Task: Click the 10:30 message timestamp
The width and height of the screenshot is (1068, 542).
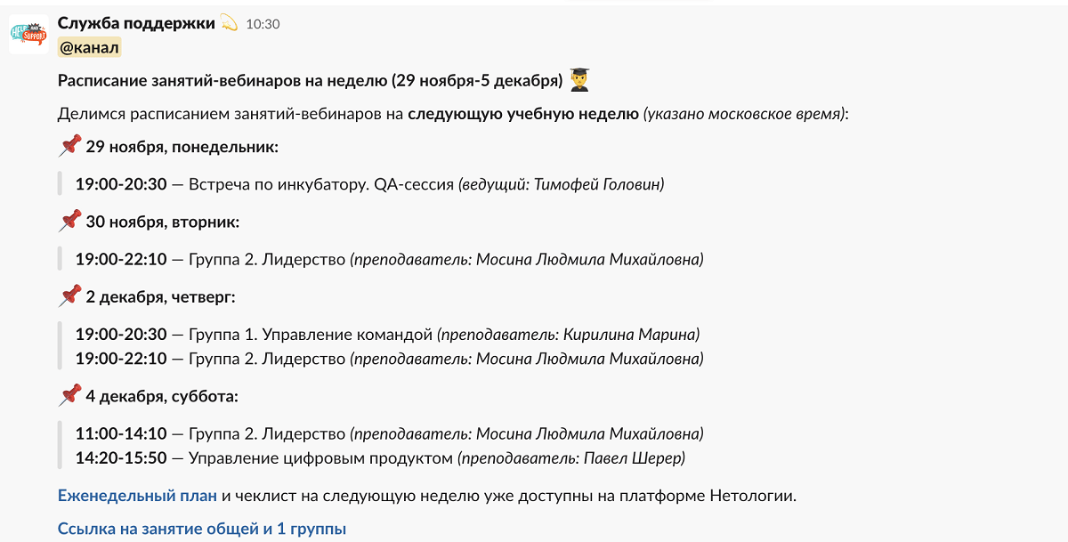Action: point(263,24)
